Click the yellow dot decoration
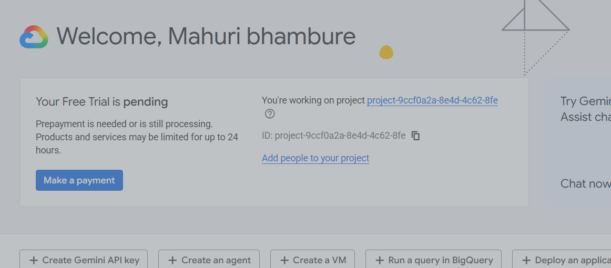This screenshot has height=268, width=611. (x=386, y=52)
